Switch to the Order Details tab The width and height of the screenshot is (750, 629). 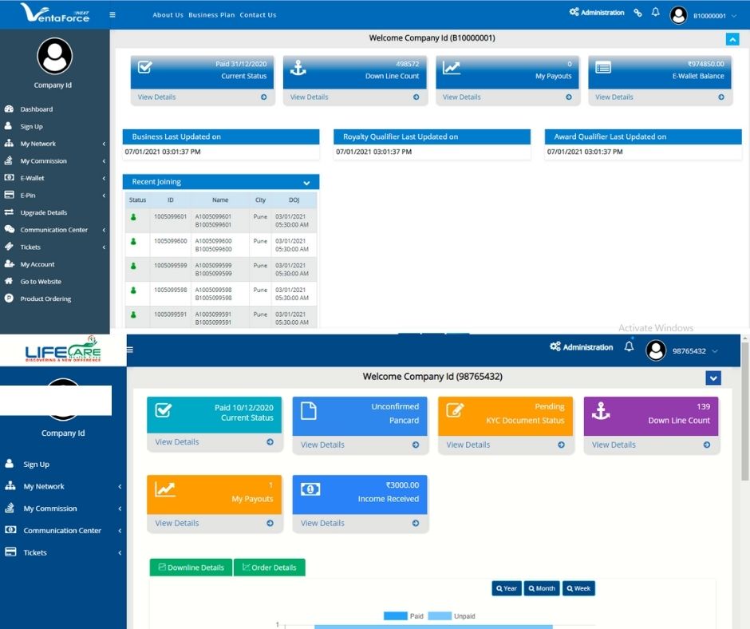(269, 567)
